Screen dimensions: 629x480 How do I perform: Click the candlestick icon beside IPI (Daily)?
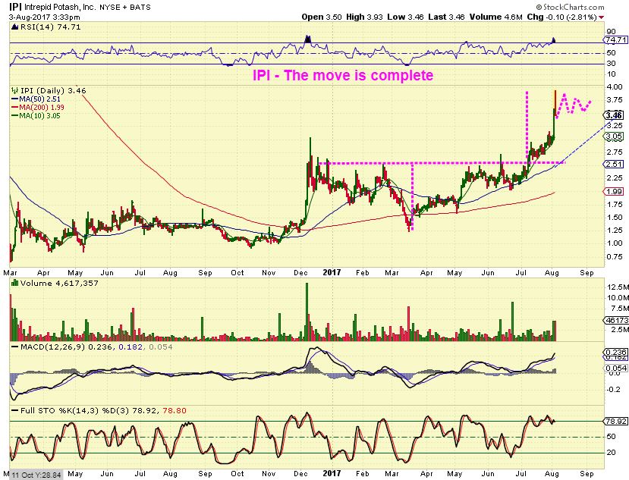click(x=15, y=91)
